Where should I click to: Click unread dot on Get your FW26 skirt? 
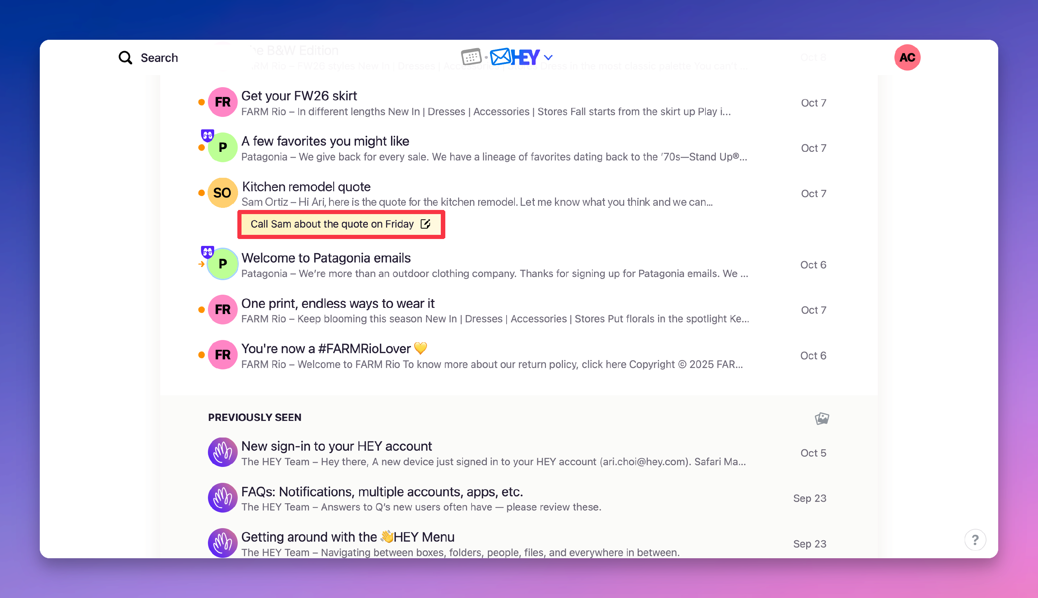pos(201,102)
